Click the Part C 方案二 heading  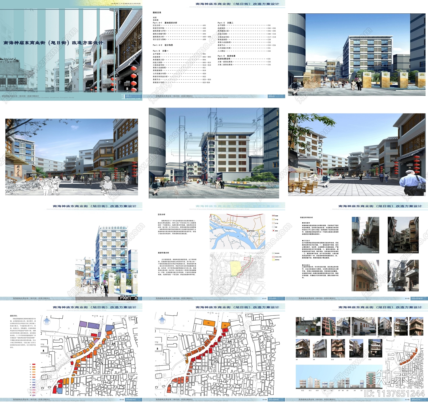pyautogui.click(x=226, y=23)
